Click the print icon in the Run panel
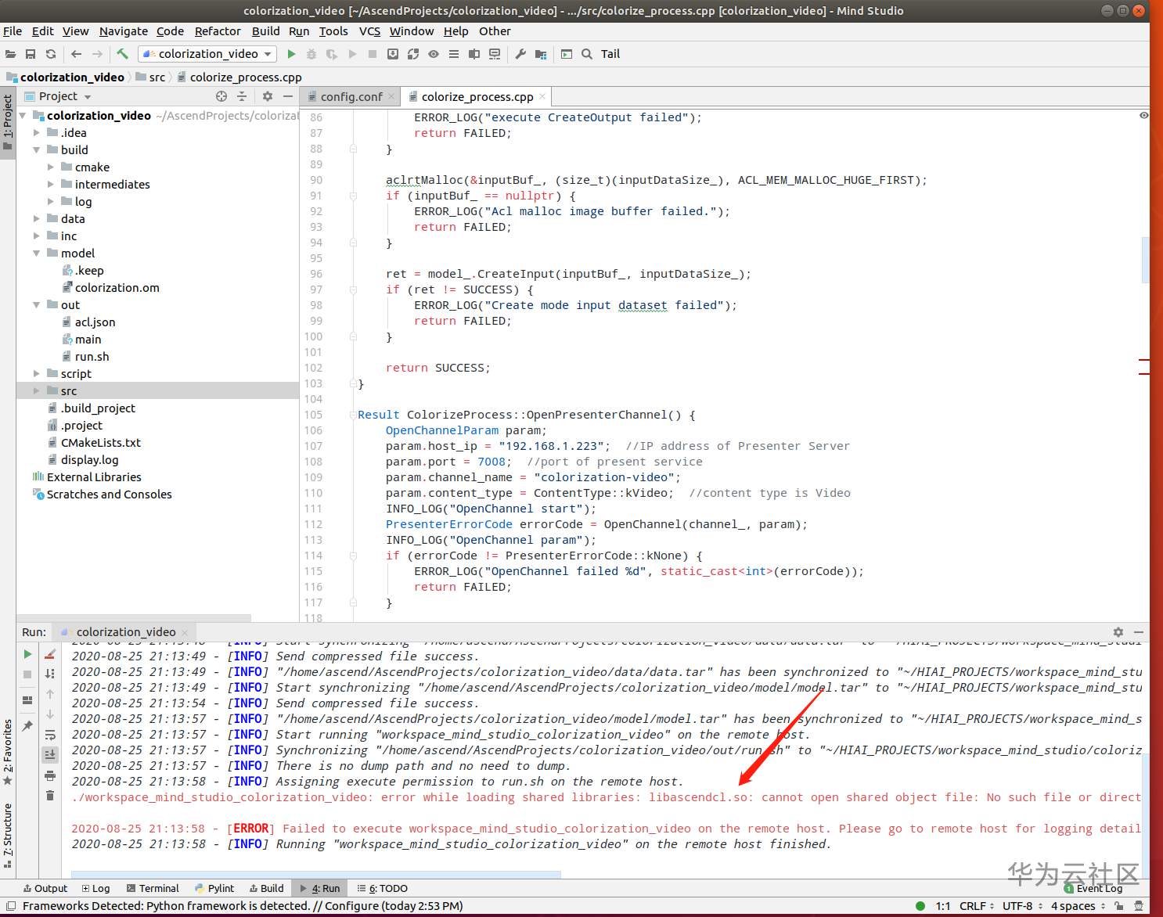 (x=50, y=775)
